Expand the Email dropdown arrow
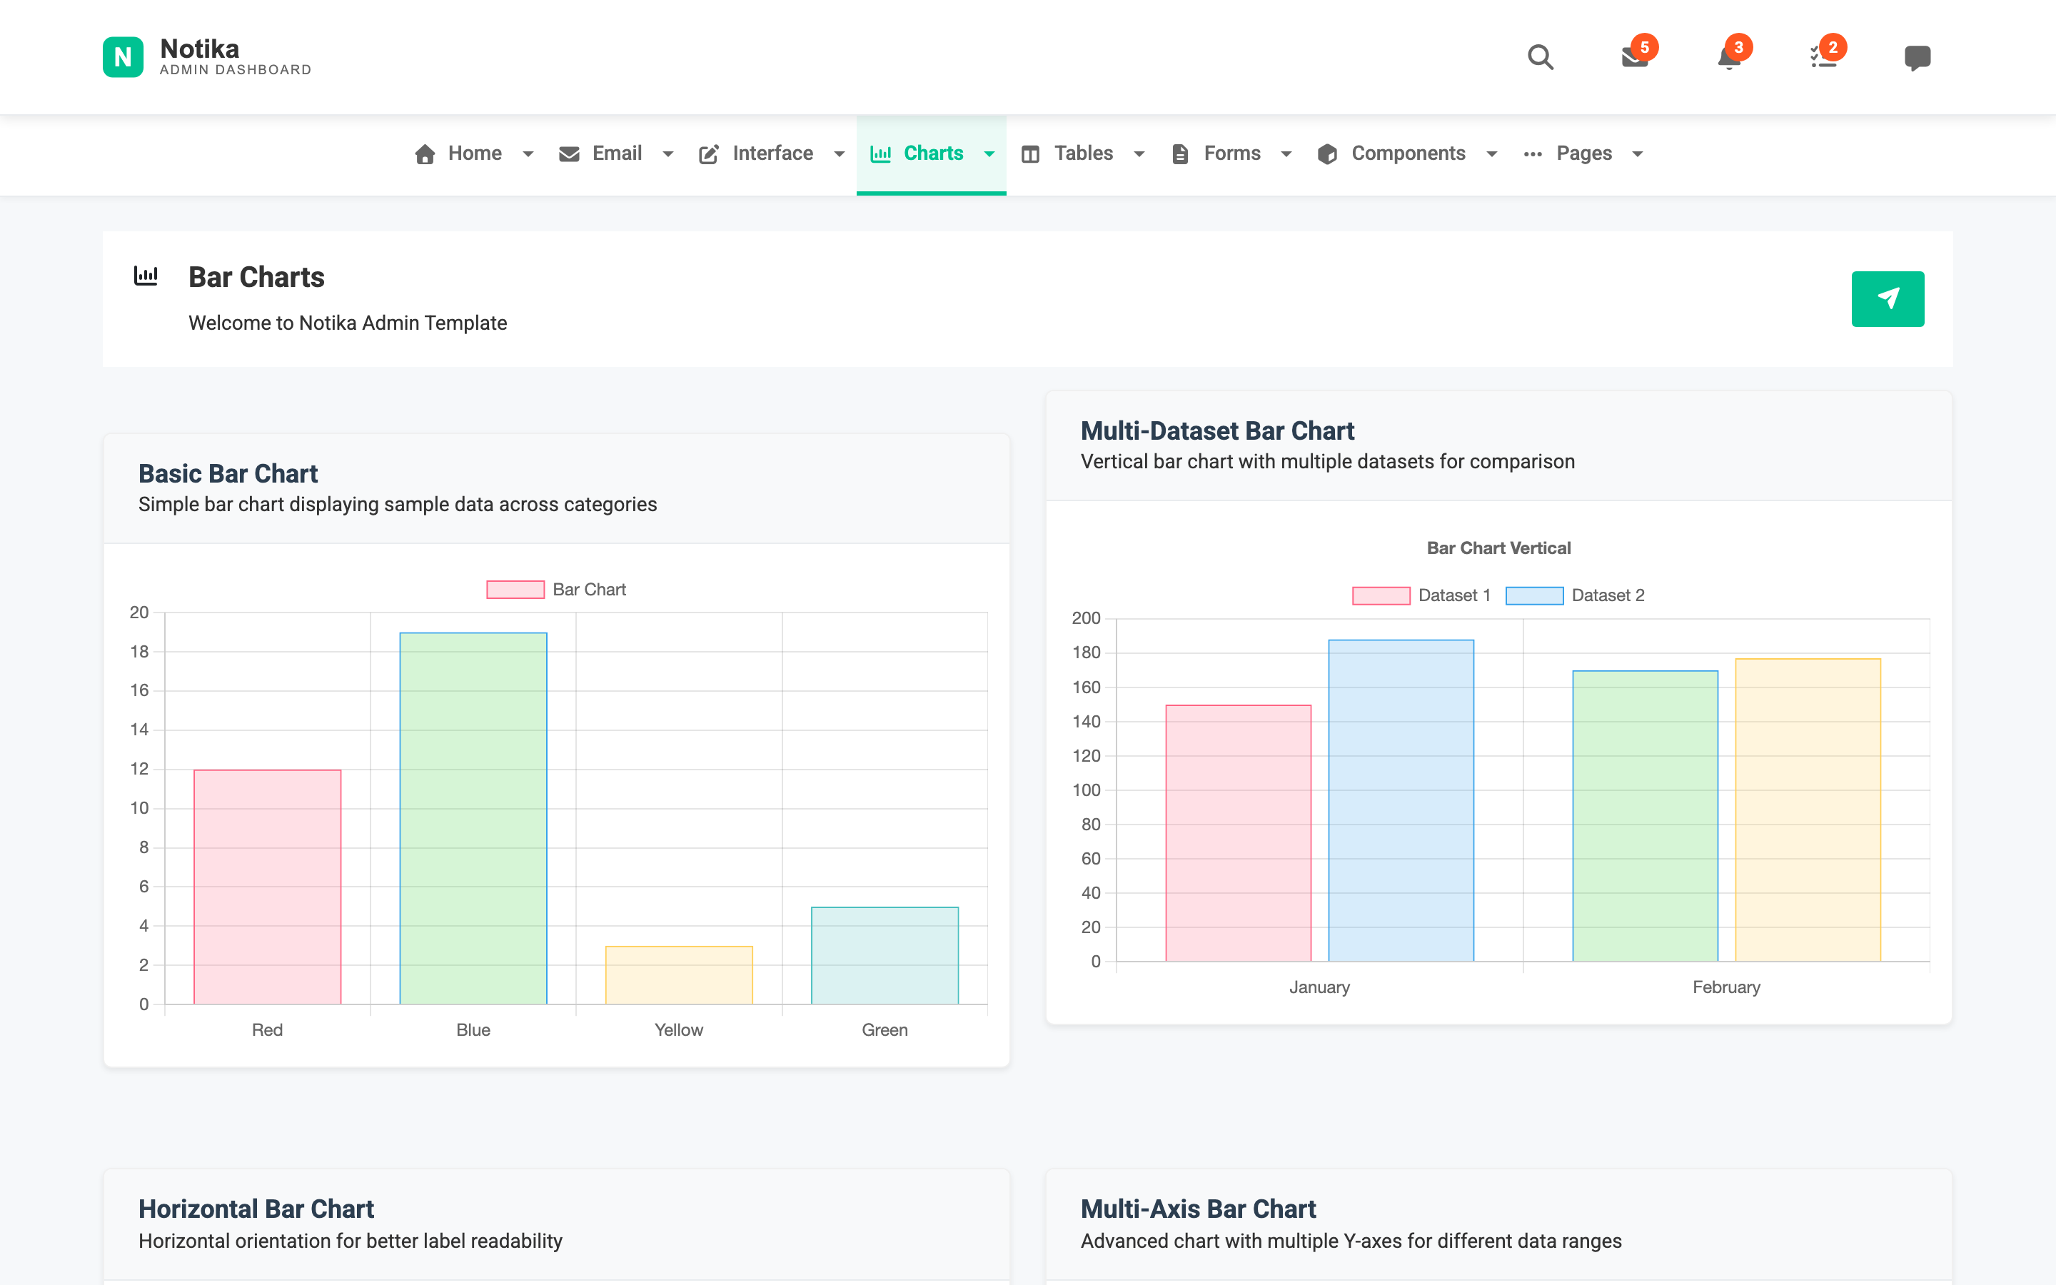2056x1285 pixels. (x=667, y=153)
